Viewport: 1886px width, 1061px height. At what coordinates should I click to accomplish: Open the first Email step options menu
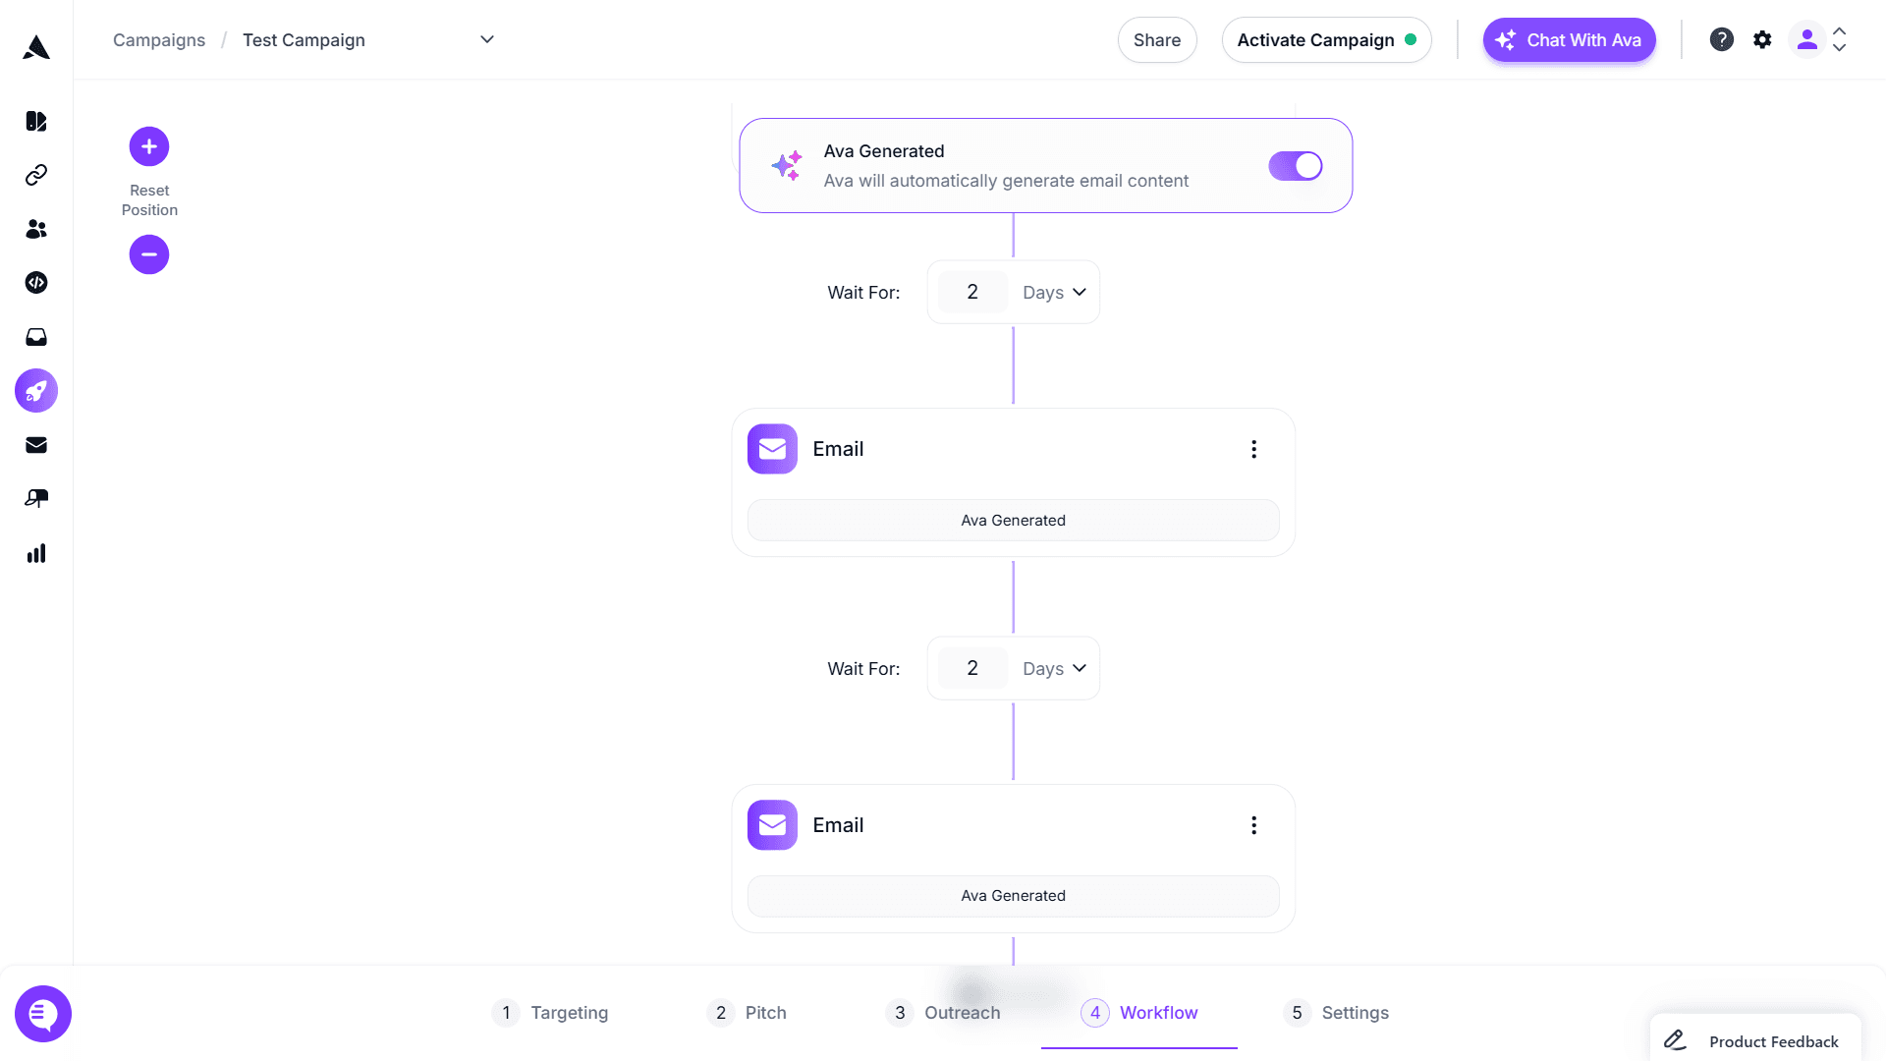(x=1253, y=449)
